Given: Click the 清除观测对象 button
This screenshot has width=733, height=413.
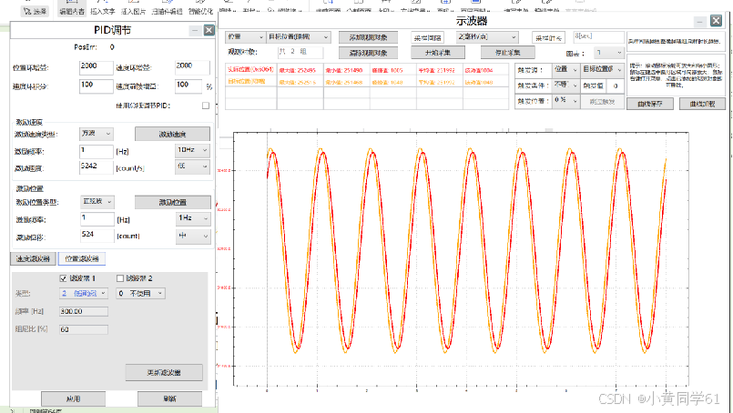Looking at the screenshot, I should point(369,53).
